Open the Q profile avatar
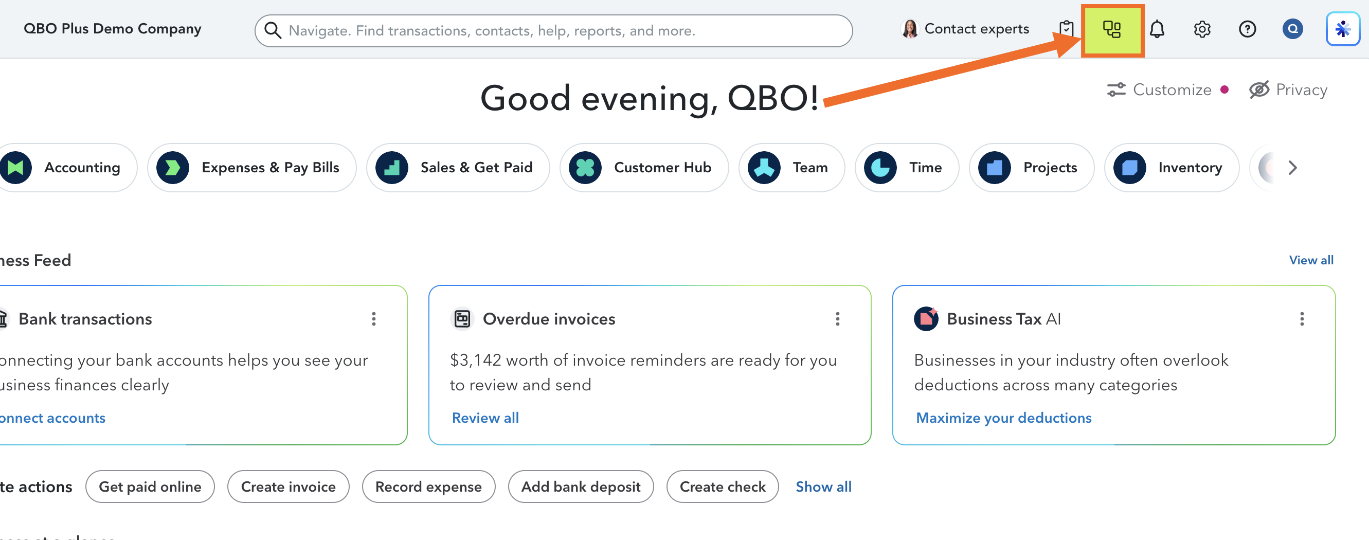 coord(1292,29)
